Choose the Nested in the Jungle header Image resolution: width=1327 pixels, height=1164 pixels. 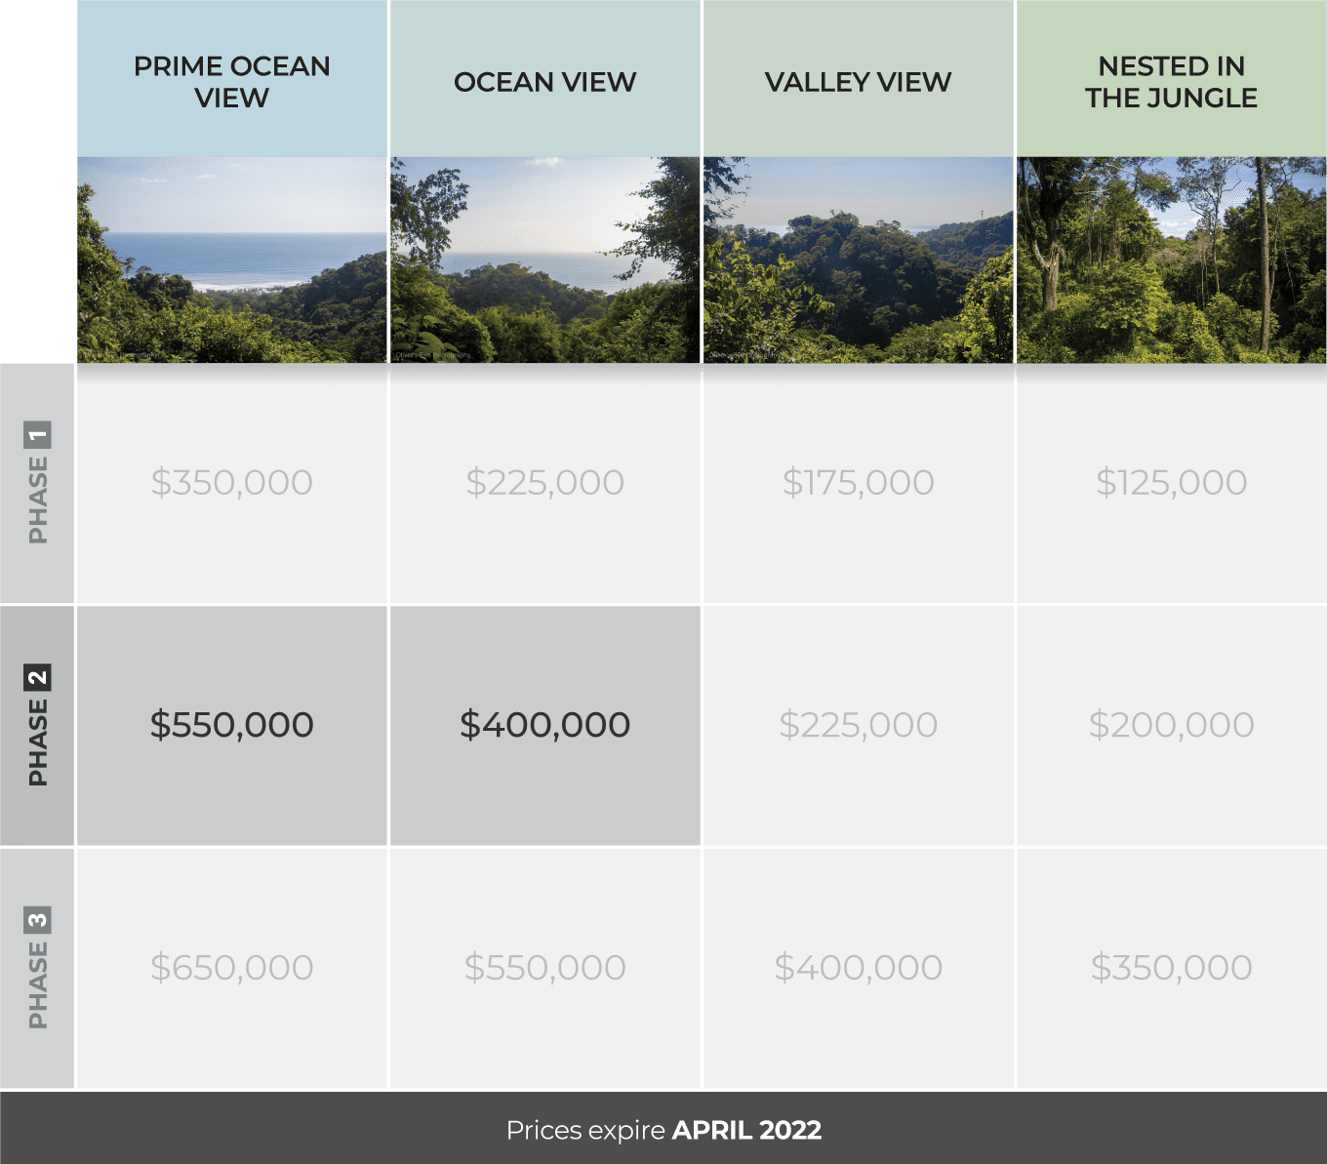click(1172, 79)
